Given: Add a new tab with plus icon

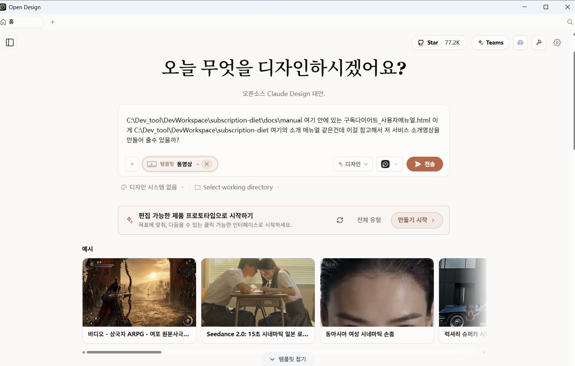Looking at the screenshot, I should point(53,22).
